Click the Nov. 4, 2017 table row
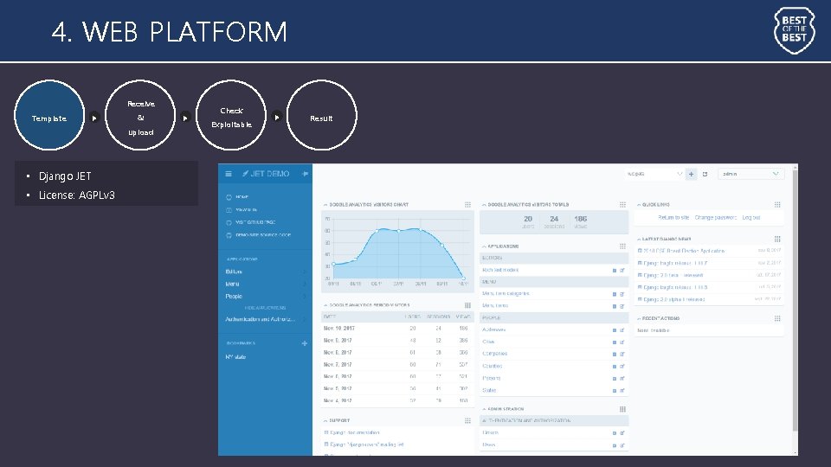Screen dimensions: 831x467 point(397,400)
